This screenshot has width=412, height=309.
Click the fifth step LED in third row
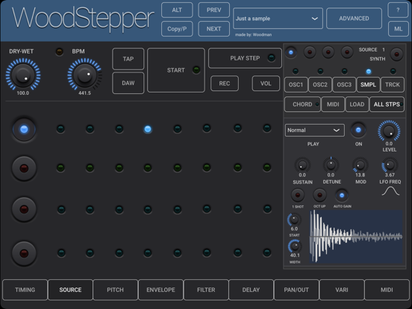pyautogui.click(x=178, y=210)
